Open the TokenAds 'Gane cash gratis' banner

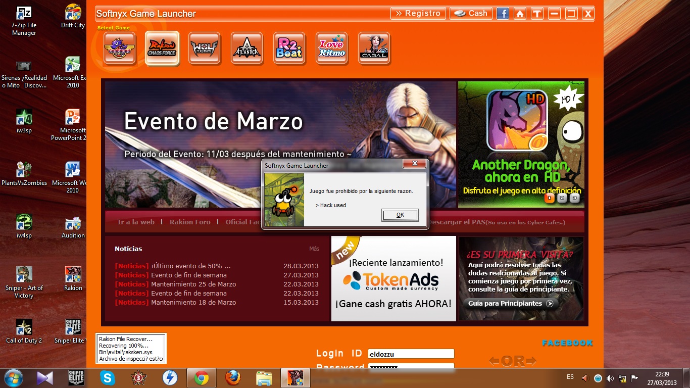(x=393, y=278)
